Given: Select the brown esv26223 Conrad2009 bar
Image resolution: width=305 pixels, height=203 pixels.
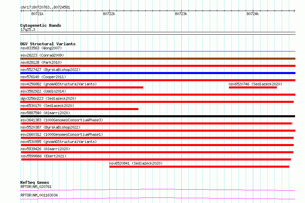Looking at the screenshot, I should tap(158, 59).
